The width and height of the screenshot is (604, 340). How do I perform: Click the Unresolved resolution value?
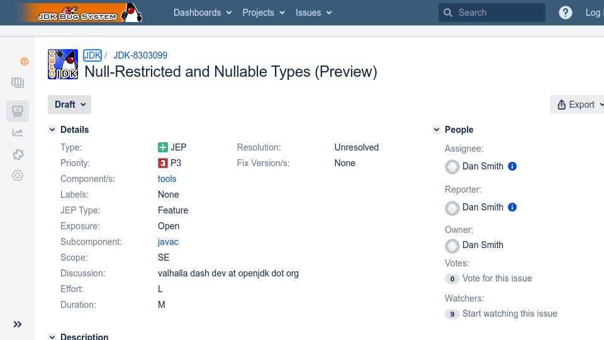[356, 147]
